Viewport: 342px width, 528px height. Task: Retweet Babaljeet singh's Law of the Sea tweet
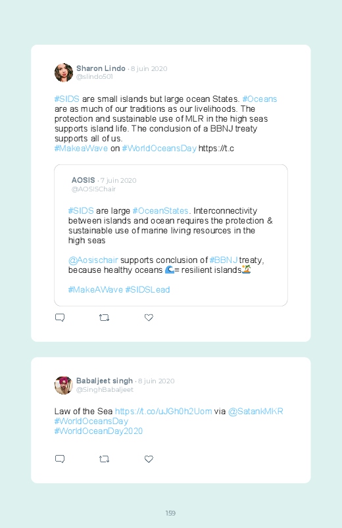104,459
